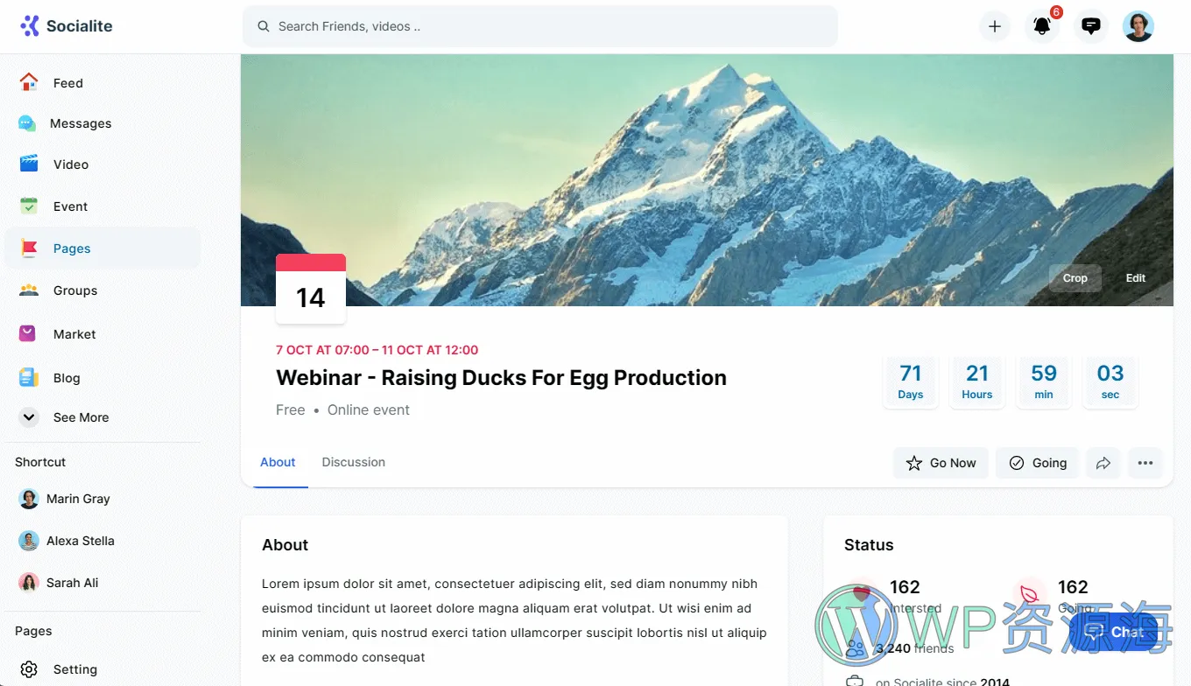Toggle interest with Go Now star button

941,463
